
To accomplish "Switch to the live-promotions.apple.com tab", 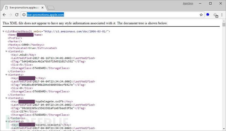I will tap(24, 7).
